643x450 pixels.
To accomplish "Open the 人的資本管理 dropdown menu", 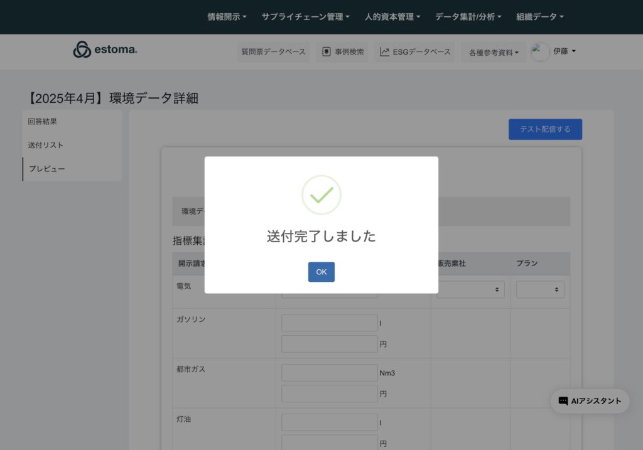I will pyautogui.click(x=392, y=17).
